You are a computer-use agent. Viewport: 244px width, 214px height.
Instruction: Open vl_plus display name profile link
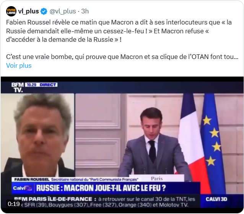tap(28, 11)
